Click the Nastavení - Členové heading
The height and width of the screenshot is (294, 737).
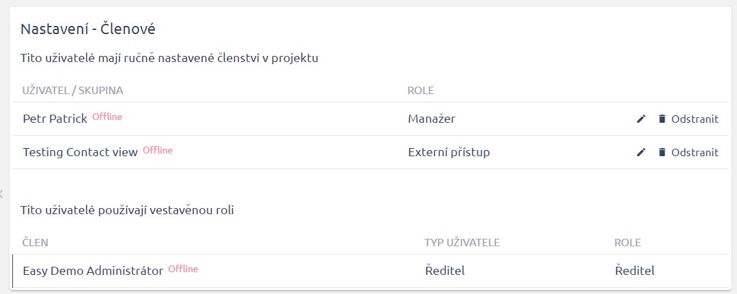(88, 29)
